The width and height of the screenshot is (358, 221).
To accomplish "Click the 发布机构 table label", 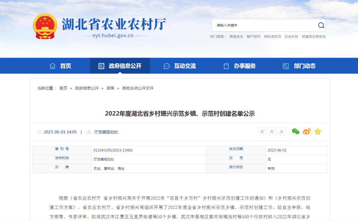I will (x=62, y=158).
